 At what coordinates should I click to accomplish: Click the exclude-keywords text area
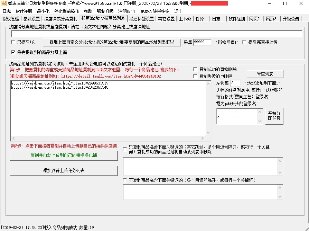point(200,192)
